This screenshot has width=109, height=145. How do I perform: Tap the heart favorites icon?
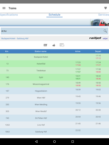tap(106, 8)
